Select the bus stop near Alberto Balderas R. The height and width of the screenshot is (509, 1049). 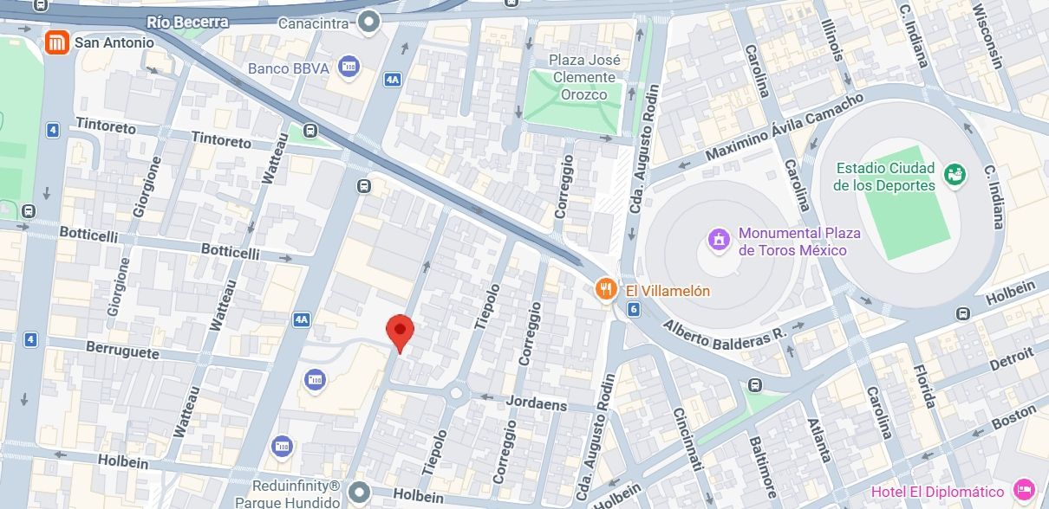(756, 384)
